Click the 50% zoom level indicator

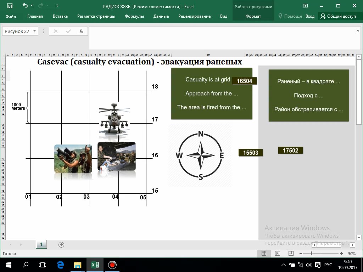[352, 254]
